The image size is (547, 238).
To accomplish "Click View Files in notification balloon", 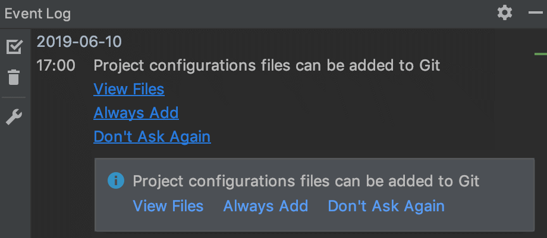I will tap(168, 206).
